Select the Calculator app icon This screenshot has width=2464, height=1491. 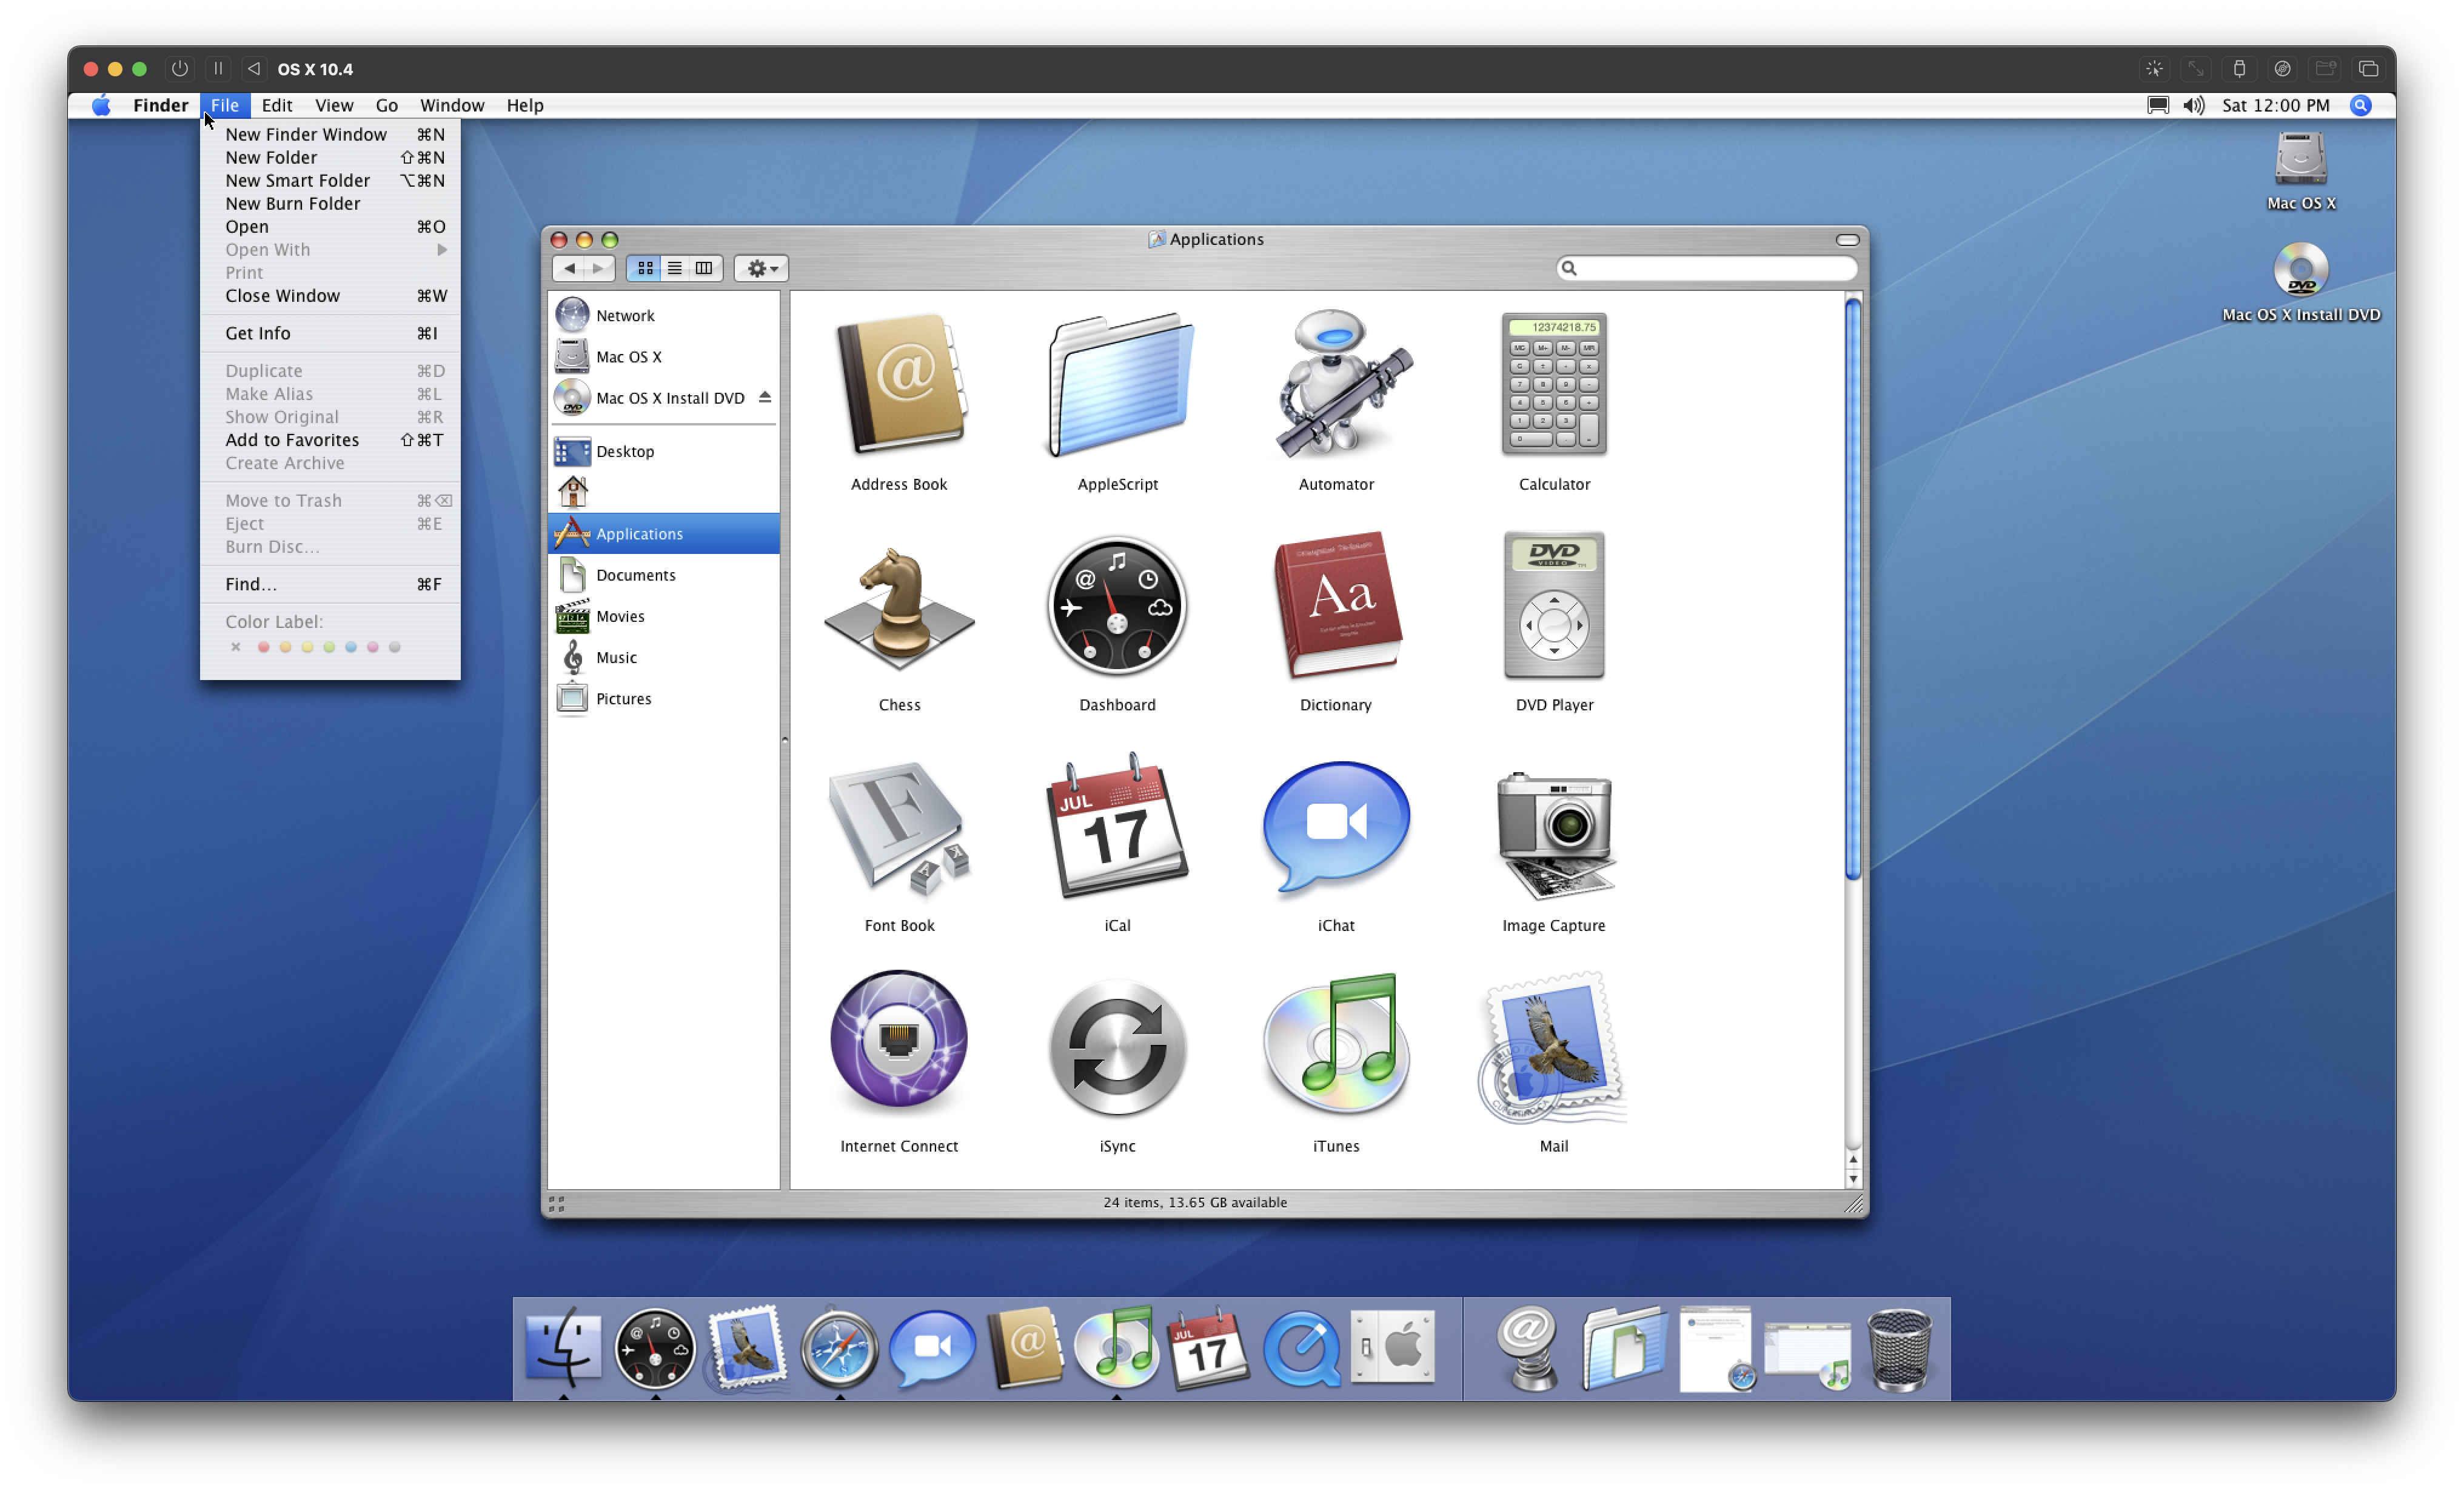coord(1554,384)
